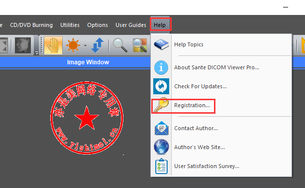
Task: Open the User Guides menu
Action: click(131, 25)
